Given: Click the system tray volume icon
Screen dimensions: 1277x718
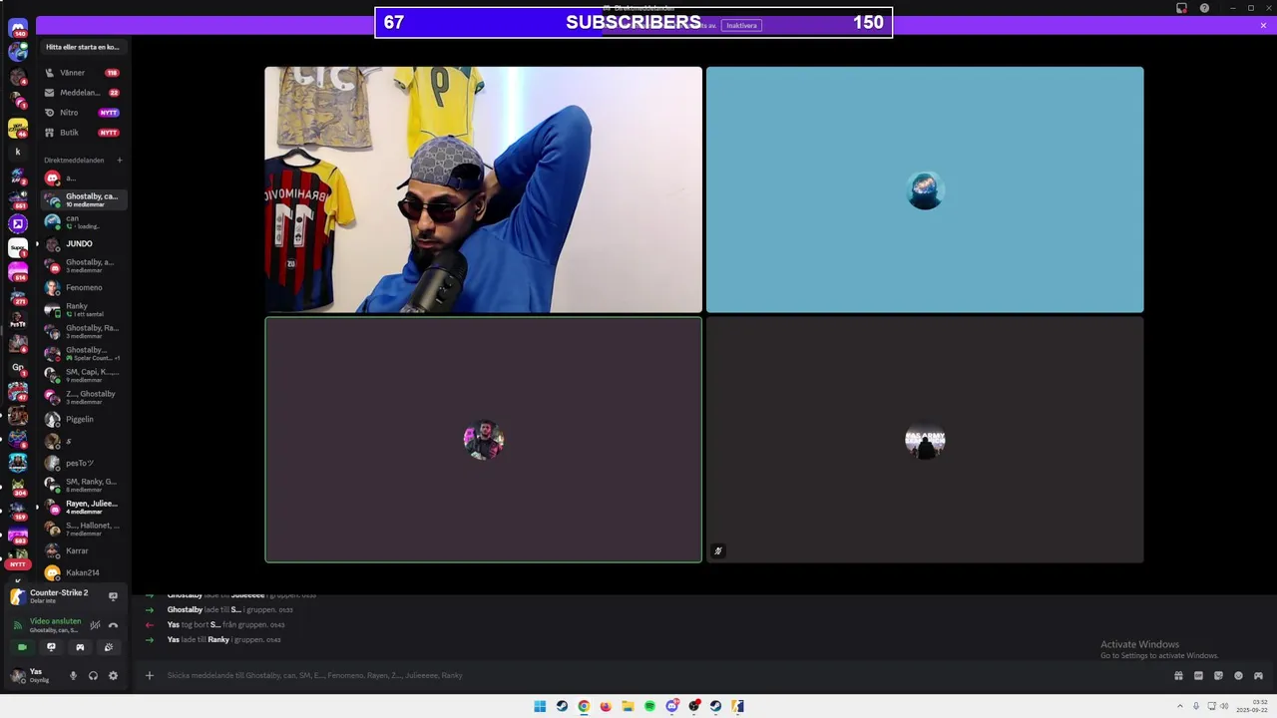Looking at the screenshot, I should coord(1224,706).
